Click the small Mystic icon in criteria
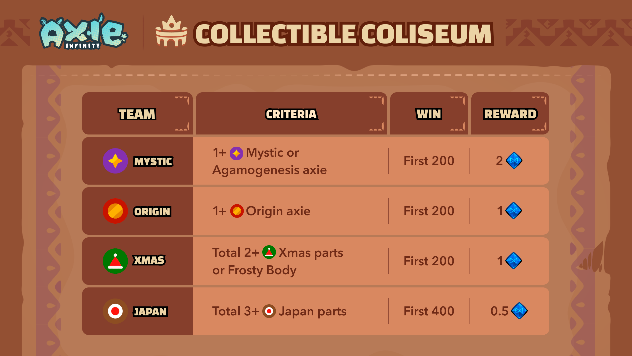This screenshot has height=356, width=632. point(236,153)
